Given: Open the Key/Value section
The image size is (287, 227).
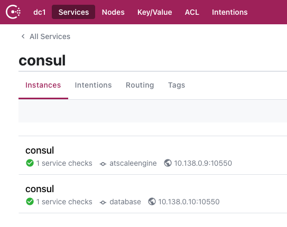Looking at the screenshot, I should tap(155, 12).
